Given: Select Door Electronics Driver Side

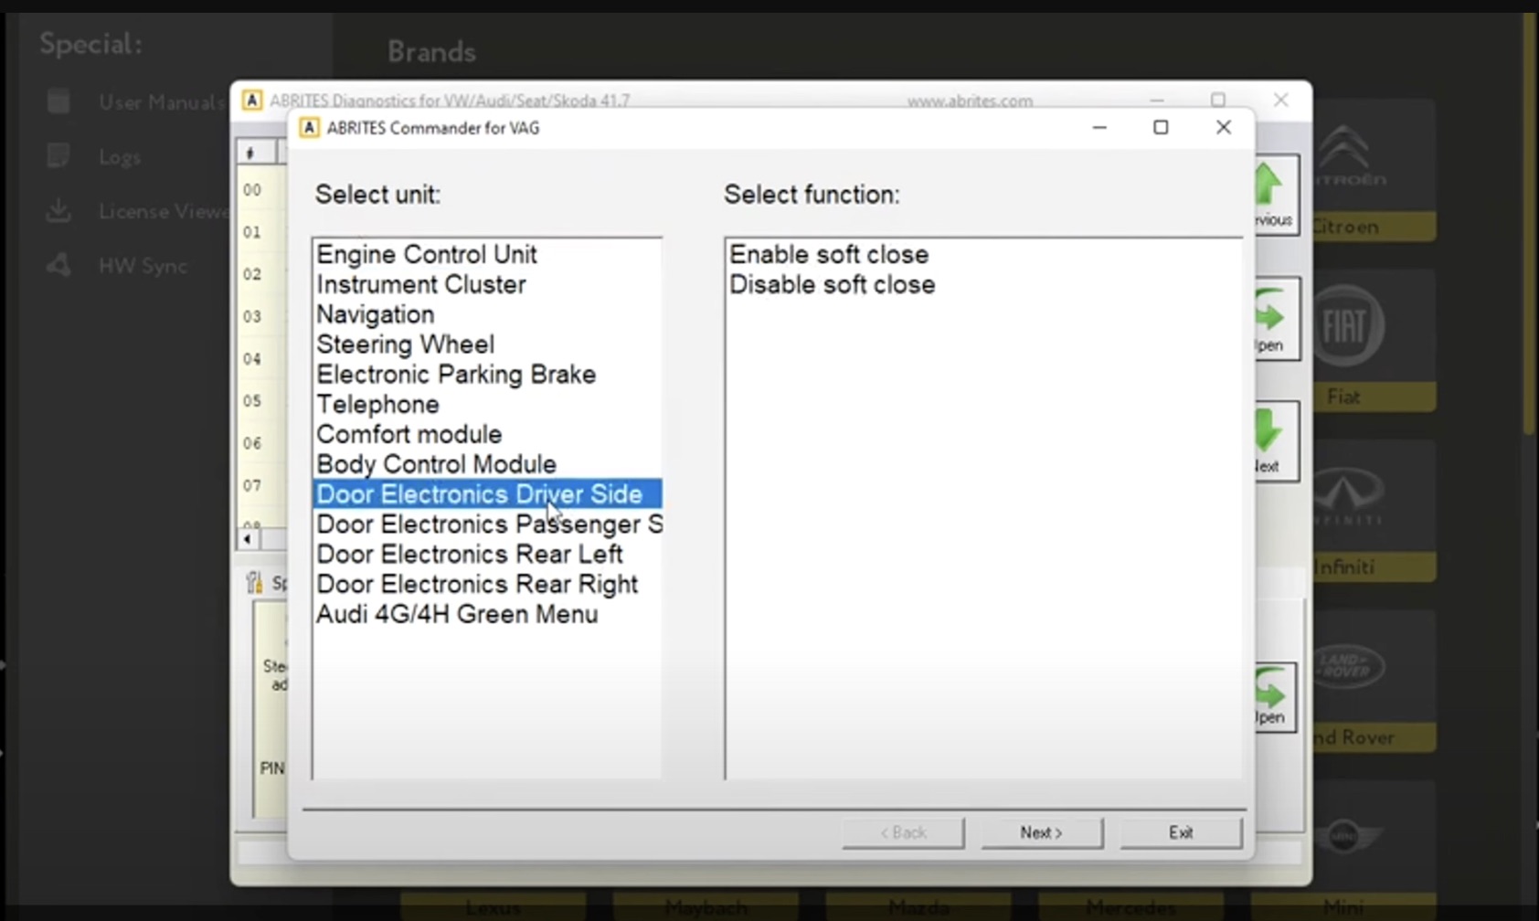Looking at the screenshot, I should [487, 494].
